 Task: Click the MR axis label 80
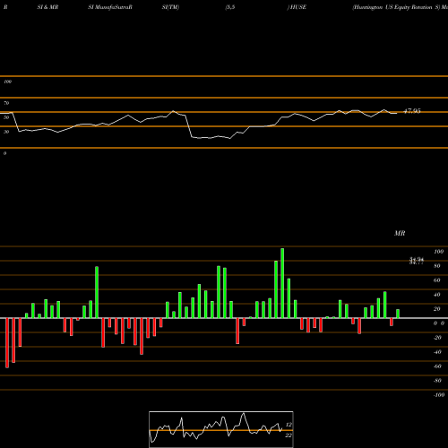tap(436, 266)
